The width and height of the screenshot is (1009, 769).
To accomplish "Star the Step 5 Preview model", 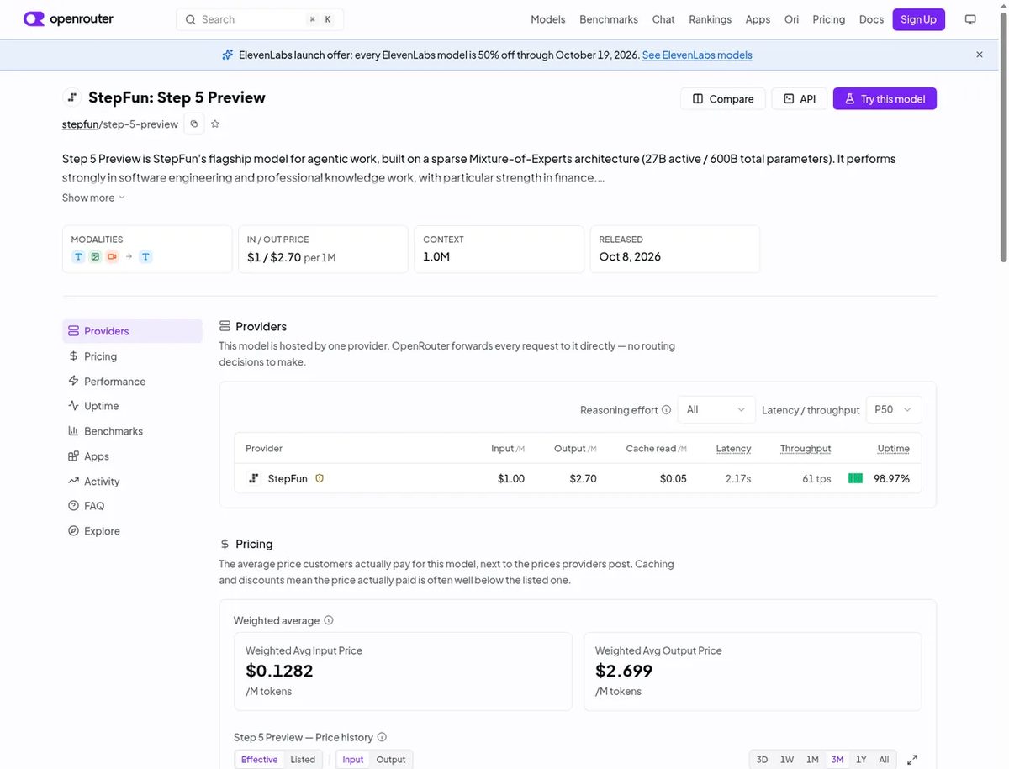I will click(x=215, y=124).
